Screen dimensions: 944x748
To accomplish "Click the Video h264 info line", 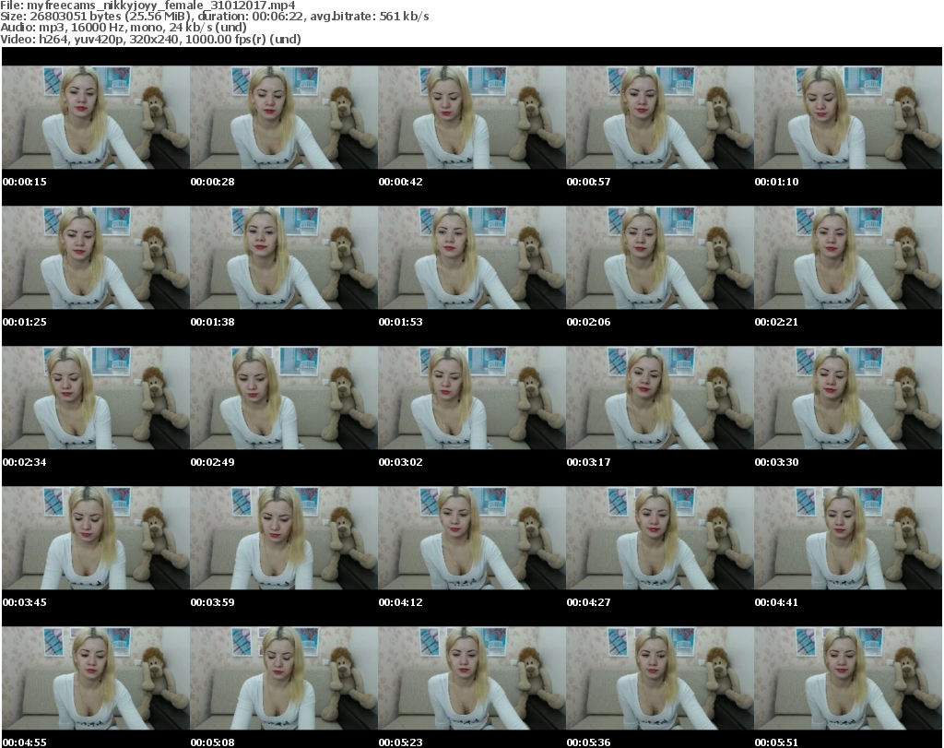I will [x=150, y=39].
